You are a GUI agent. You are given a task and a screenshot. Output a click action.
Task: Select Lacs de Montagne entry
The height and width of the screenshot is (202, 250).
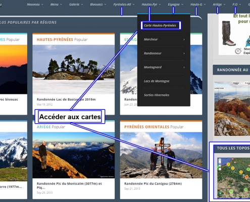(157, 81)
